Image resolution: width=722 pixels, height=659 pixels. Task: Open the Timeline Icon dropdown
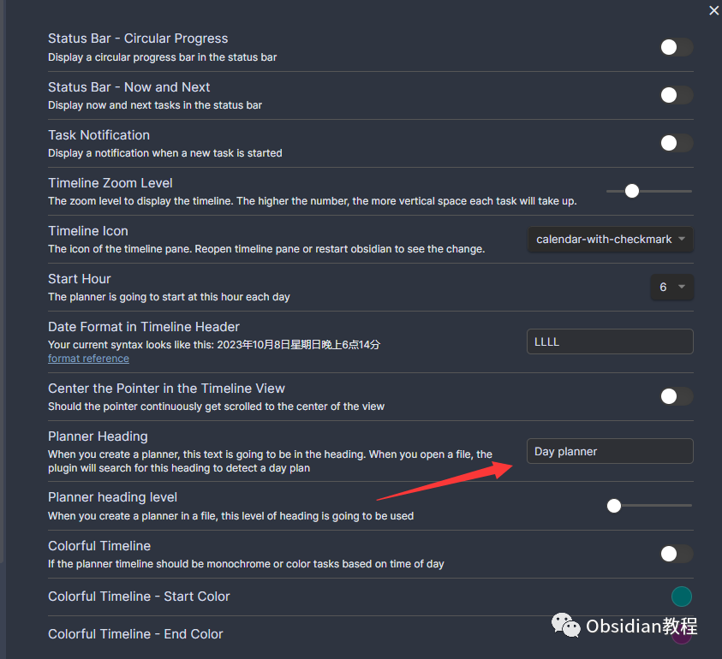610,240
